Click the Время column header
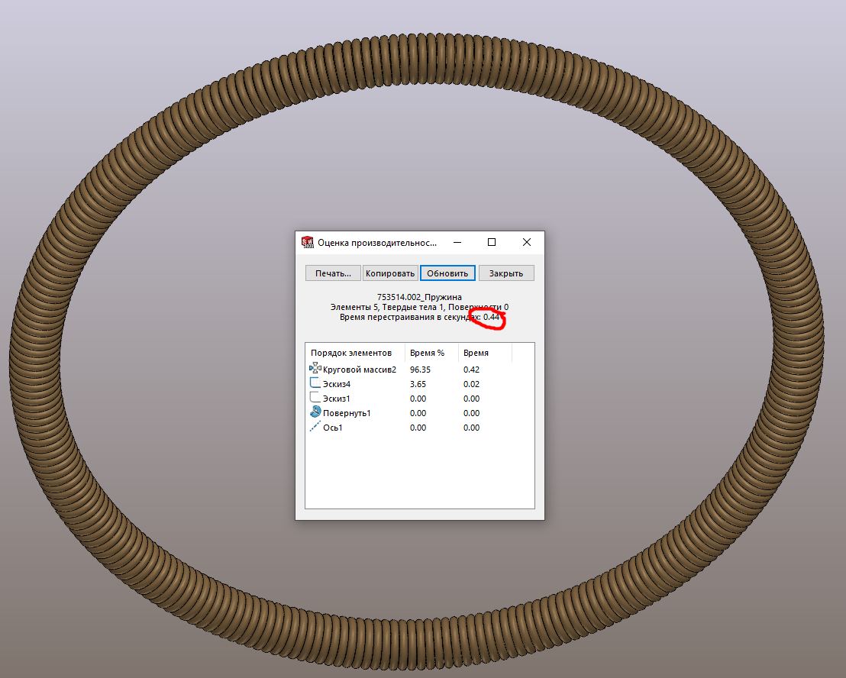The width and height of the screenshot is (846, 678). [x=476, y=353]
